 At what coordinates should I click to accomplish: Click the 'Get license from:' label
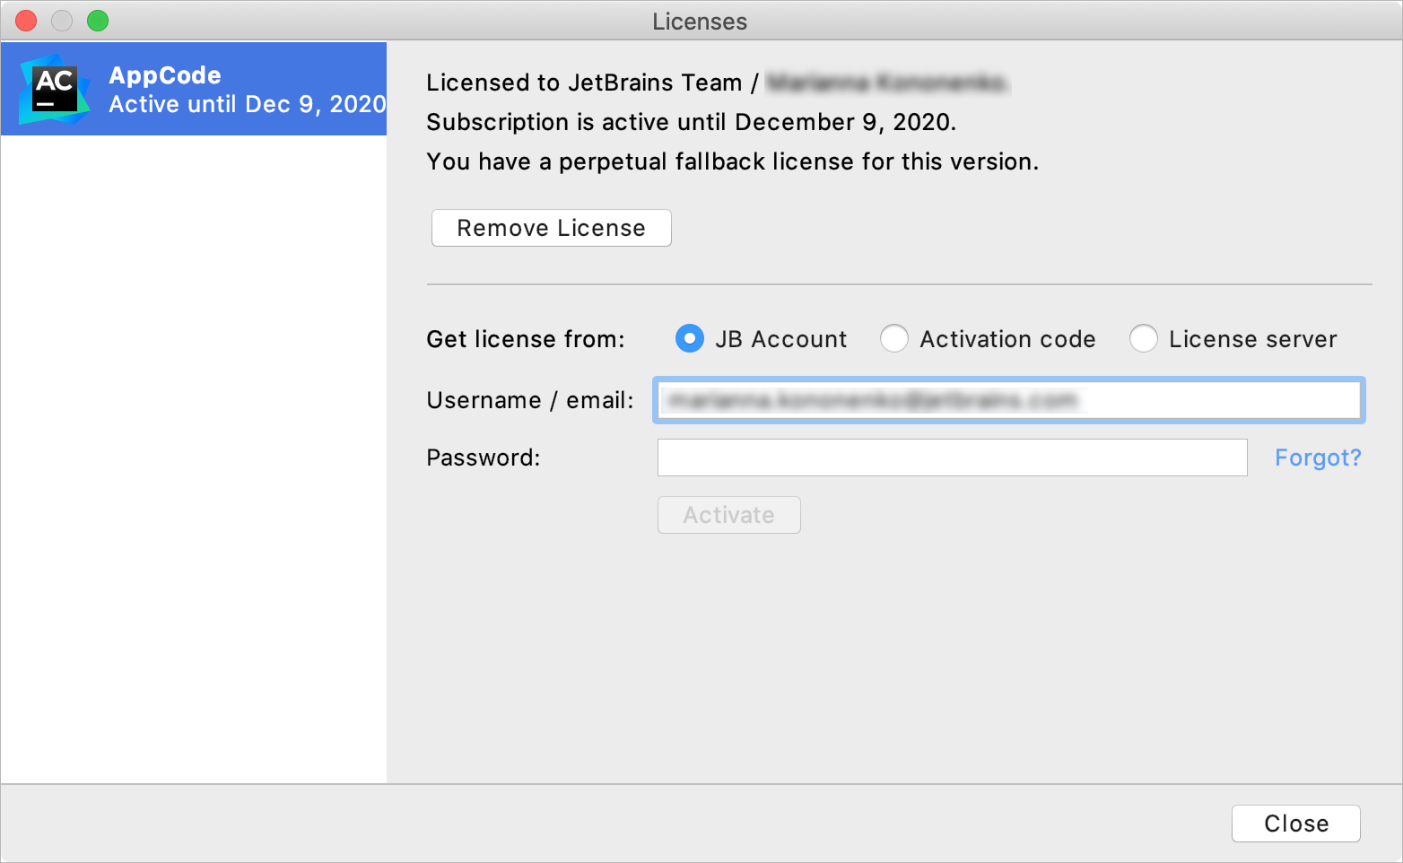526,339
